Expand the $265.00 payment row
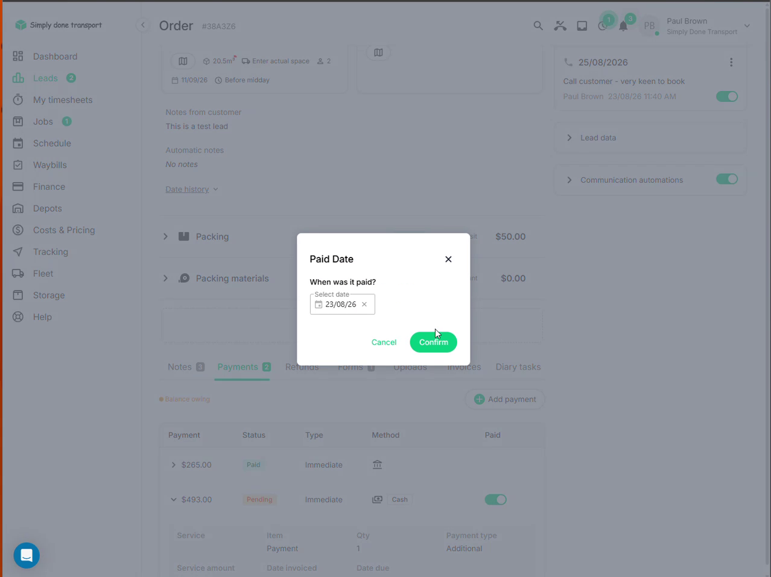Screen dimensions: 771x577 click(x=173, y=465)
